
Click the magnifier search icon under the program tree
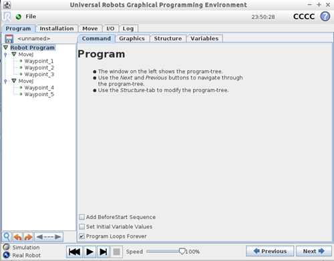pos(7,237)
